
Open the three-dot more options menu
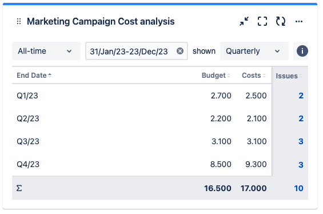299,21
